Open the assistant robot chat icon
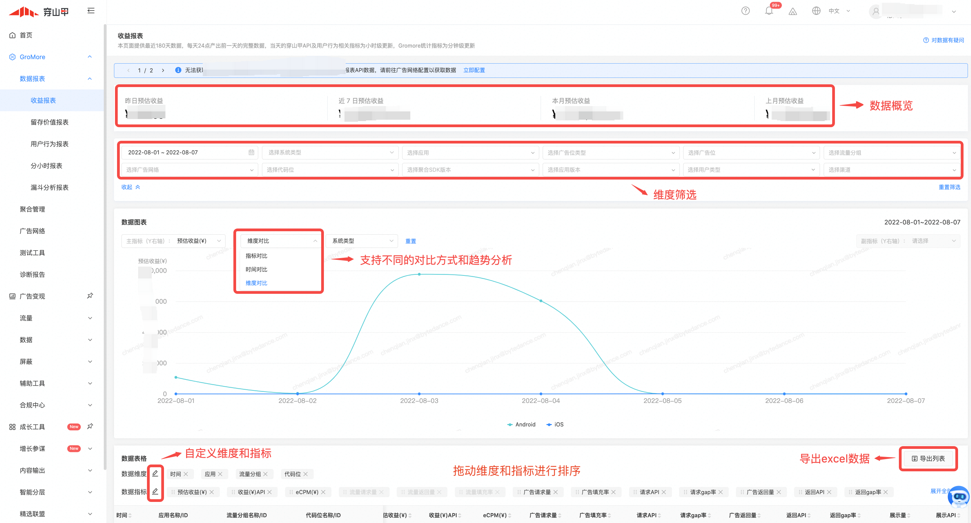Screen dimensions: 971x523 (x=958, y=497)
